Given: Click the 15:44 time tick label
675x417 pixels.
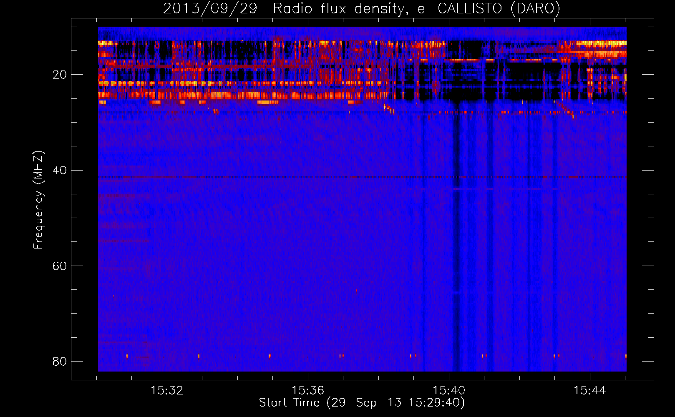Looking at the screenshot, I should tap(590, 391).
